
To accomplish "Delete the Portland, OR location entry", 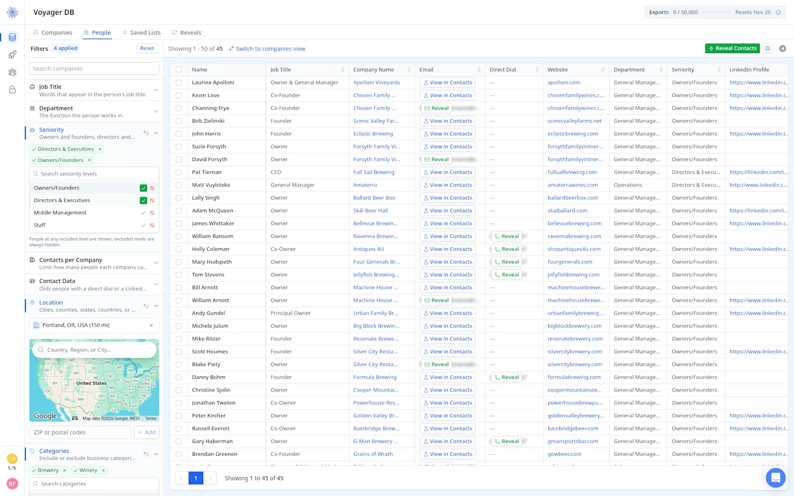I will coord(151,325).
